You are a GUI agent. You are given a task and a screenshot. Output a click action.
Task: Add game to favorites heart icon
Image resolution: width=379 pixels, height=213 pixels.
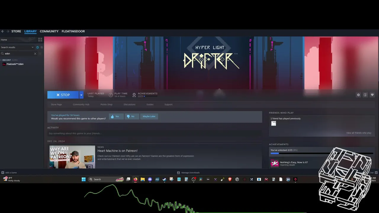(372, 95)
